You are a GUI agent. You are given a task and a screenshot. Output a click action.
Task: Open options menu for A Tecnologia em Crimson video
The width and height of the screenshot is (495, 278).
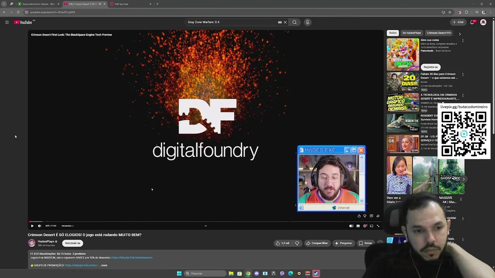(463, 95)
